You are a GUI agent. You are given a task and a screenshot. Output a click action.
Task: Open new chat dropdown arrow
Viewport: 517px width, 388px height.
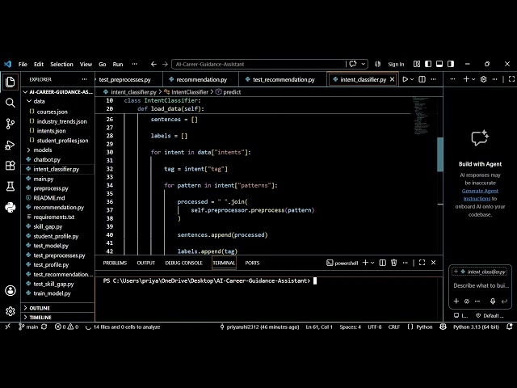(x=473, y=79)
